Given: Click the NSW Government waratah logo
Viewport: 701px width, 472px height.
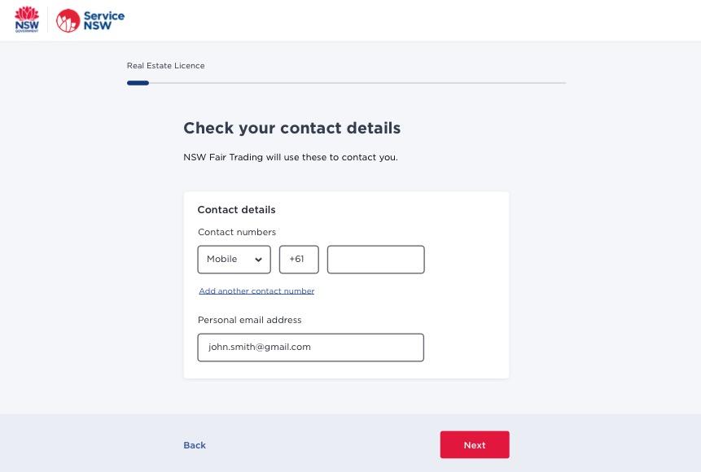Looking at the screenshot, I should 27,20.
